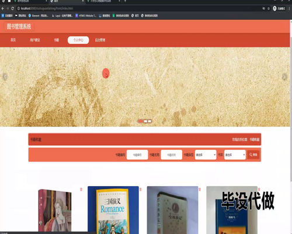This screenshot has width=292, height=234.
Task: Focus the book number input field
Action: [137, 154]
